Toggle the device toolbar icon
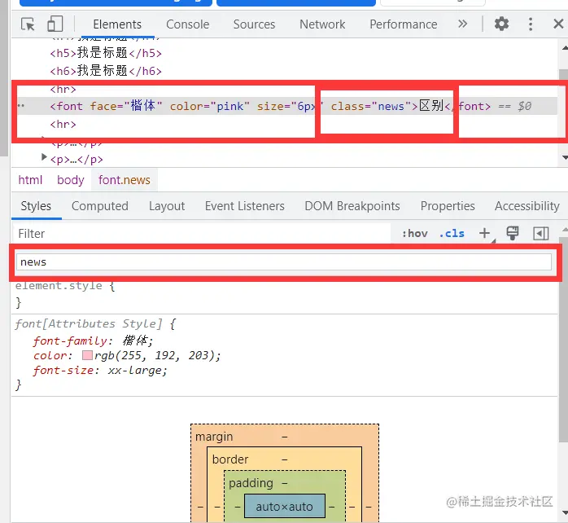Image resolution: width=568 pixels, height=523 pixels. pyautogui.click(x=55, y=24)
